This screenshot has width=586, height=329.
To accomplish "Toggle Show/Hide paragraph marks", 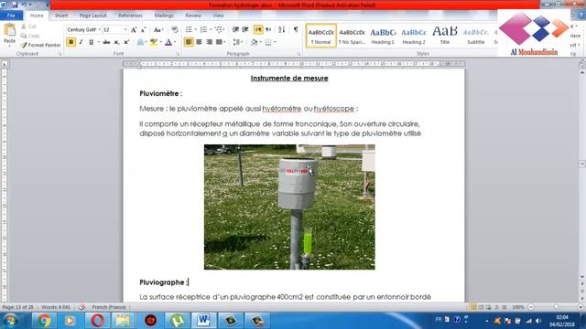I will click(x=296, y=29).
